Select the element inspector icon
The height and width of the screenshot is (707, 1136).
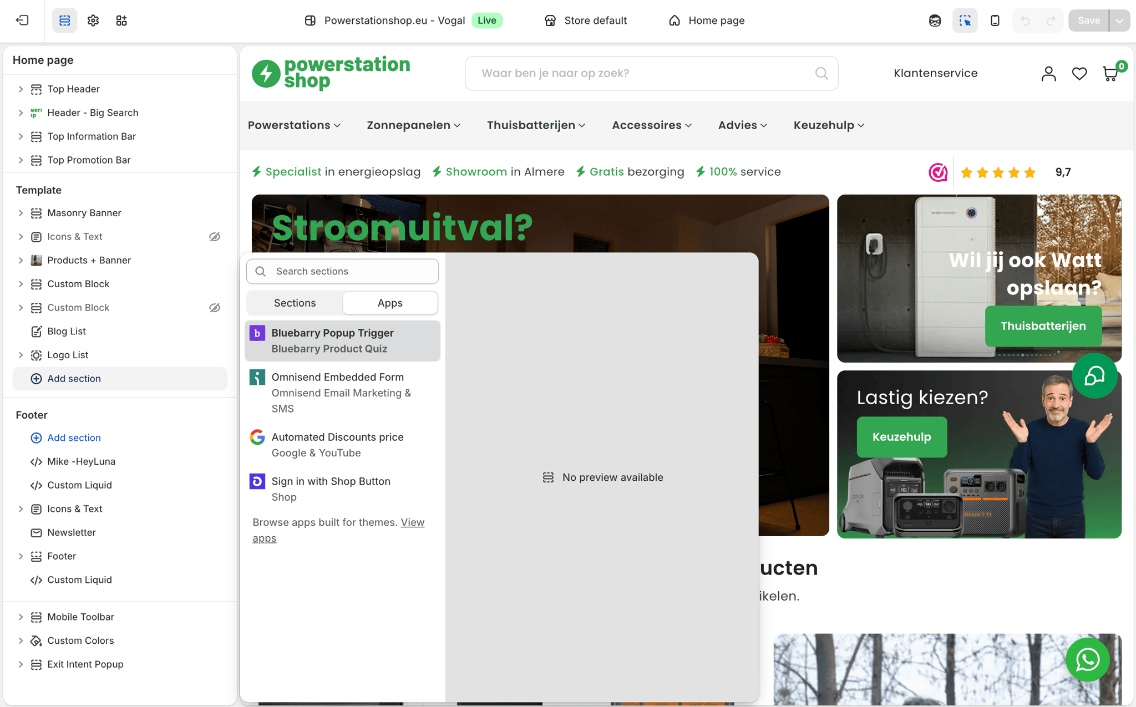point(965,21)
